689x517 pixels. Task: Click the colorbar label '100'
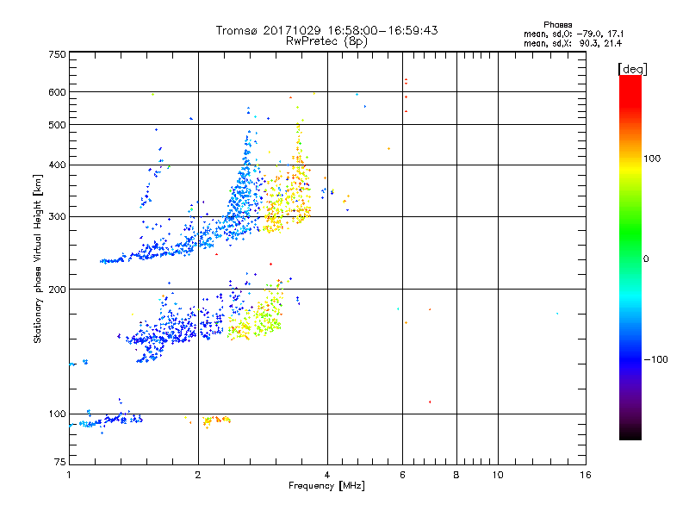click(652, 159)
